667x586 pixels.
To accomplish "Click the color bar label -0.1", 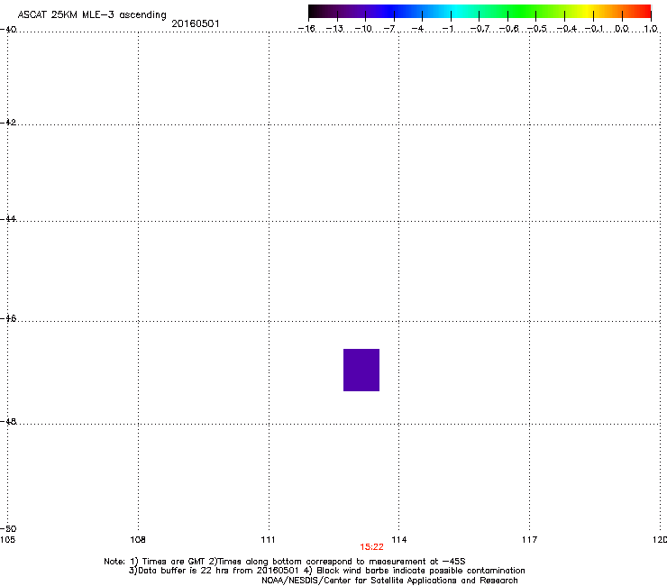I will pyautogui.click(x=594, y=29).
